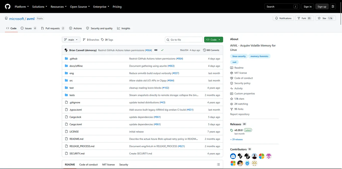342x169 pixels.
Task: Click the rust topic tag
Action: tap(234, 62)
